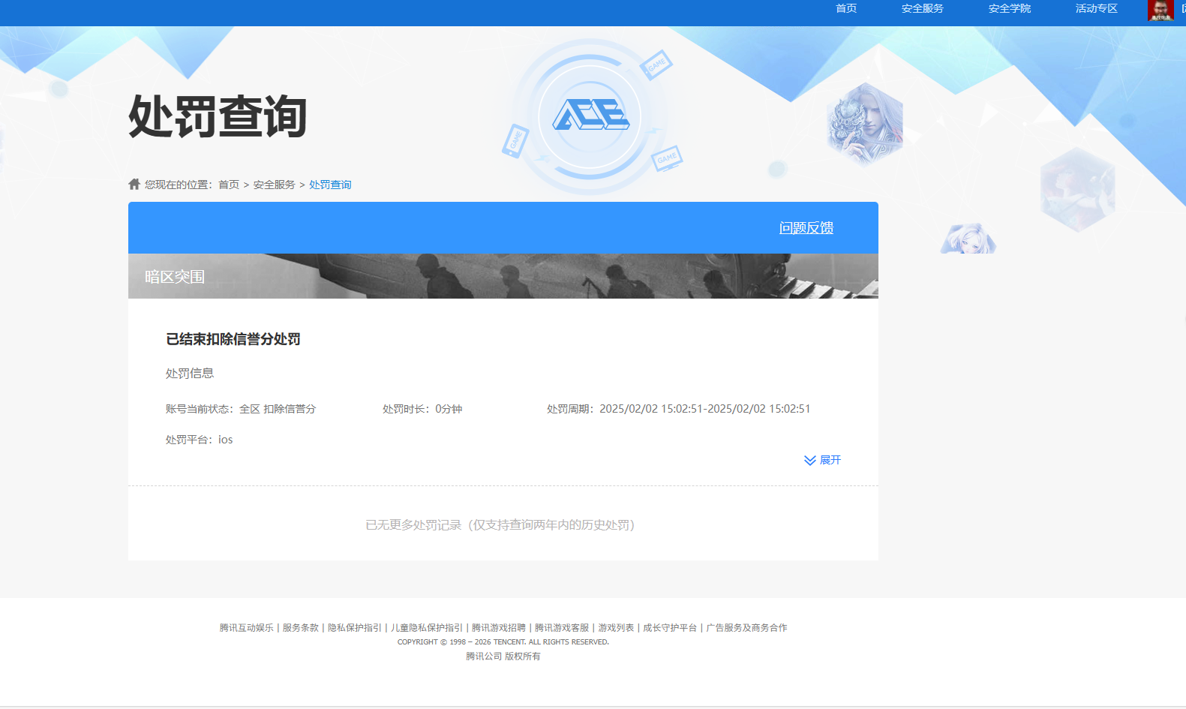Go to 安全服务 via breadcrumb link
This screenshot has height=709, width=1186.
point(274,185)
